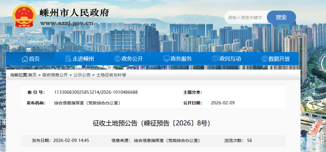Open 政府信息公开 breadcrumb link
Viewport: 326px width, 152px height.
click(55, 75)
